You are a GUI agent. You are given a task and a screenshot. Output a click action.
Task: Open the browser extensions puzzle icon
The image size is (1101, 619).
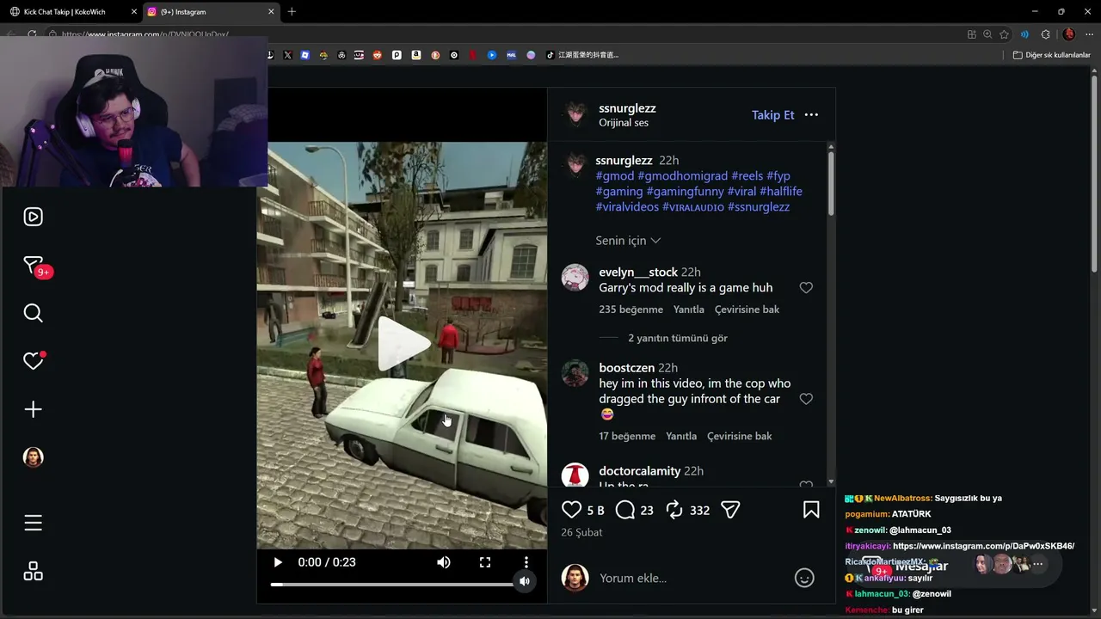(x=1045, y=34)
